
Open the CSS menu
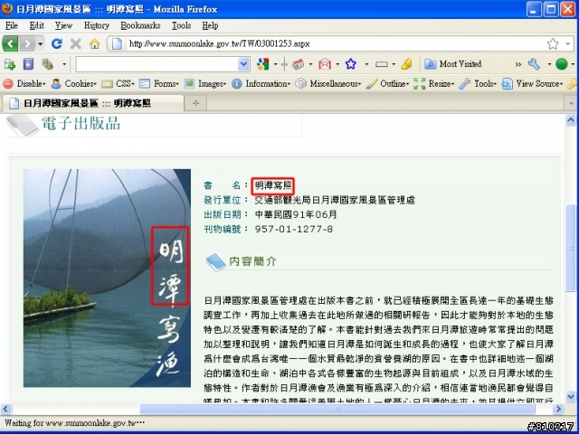[x=118, y=84]
